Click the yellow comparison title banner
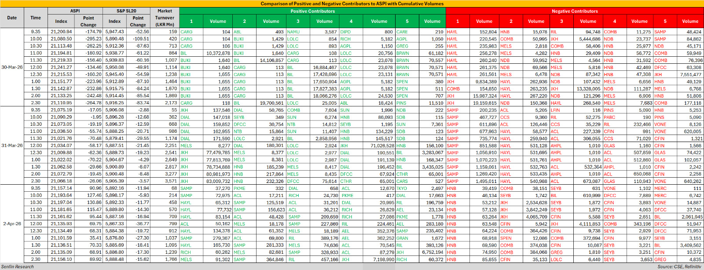 coord(352,4)
